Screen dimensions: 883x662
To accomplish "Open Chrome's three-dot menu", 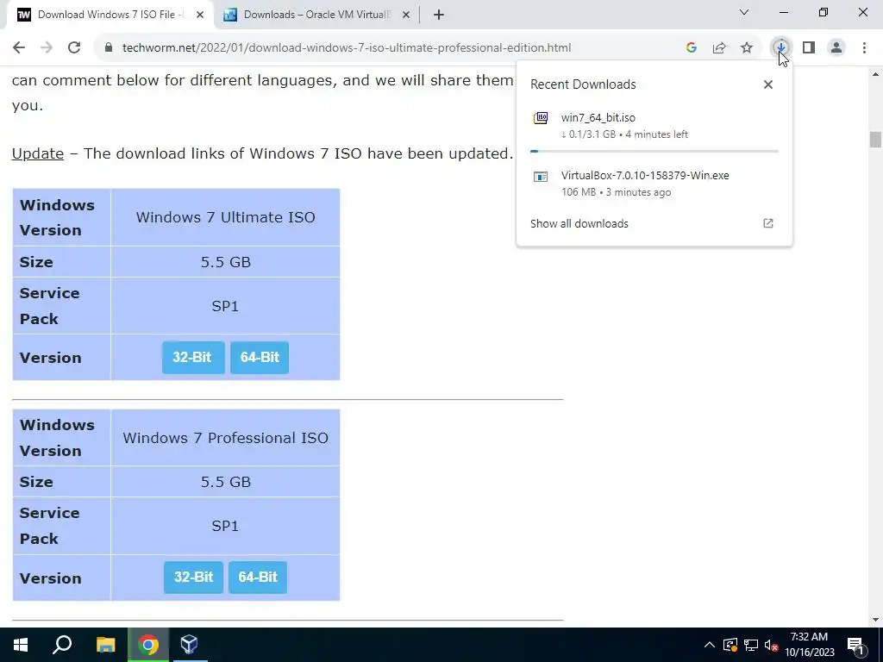I will coord(864,48).
